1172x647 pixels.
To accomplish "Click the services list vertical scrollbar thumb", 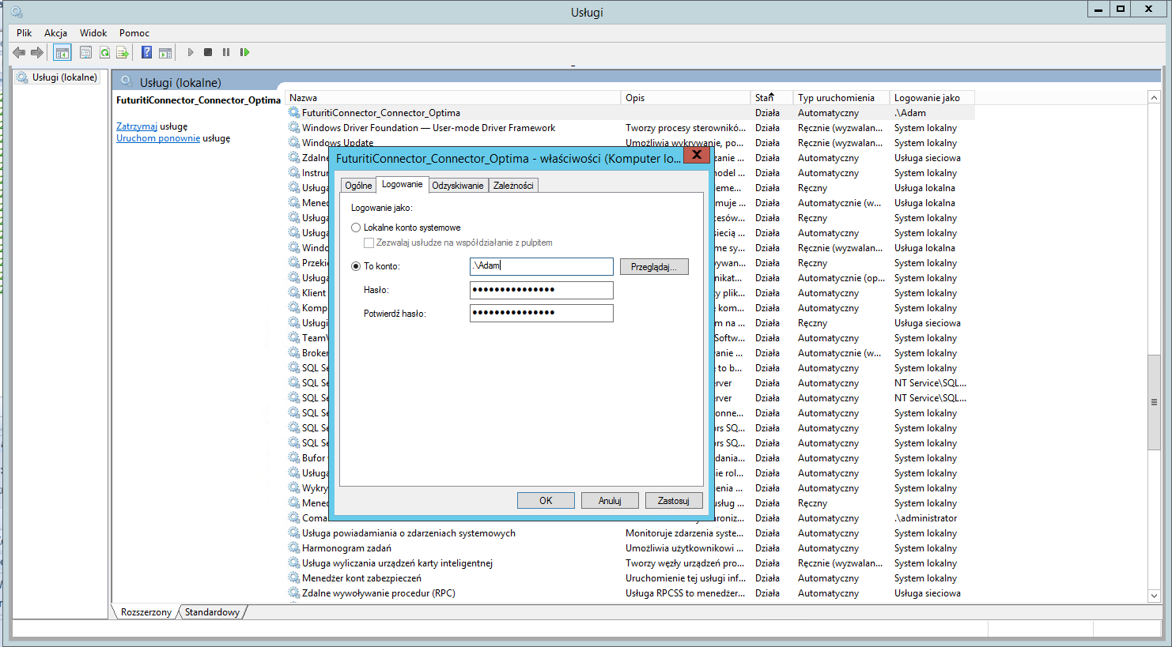I will click(x=1154, y=402).
